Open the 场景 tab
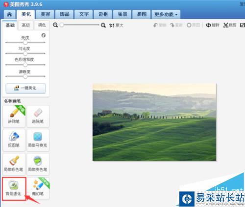245x207 pixels. pos(122,14)
